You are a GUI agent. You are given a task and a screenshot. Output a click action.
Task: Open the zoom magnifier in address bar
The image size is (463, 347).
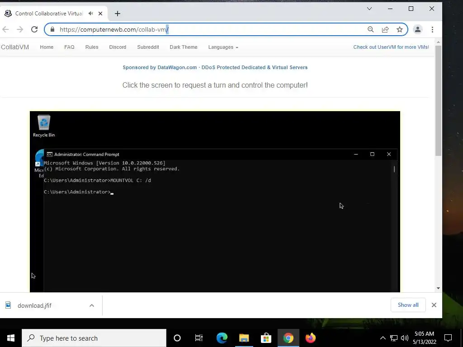[x=371, y=29]
